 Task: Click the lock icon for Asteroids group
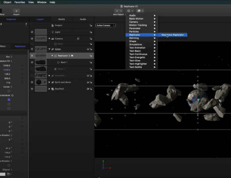coord(91,76)
